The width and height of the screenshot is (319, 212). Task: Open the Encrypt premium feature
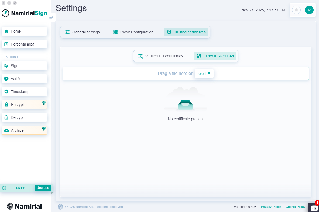click(24, 105)
